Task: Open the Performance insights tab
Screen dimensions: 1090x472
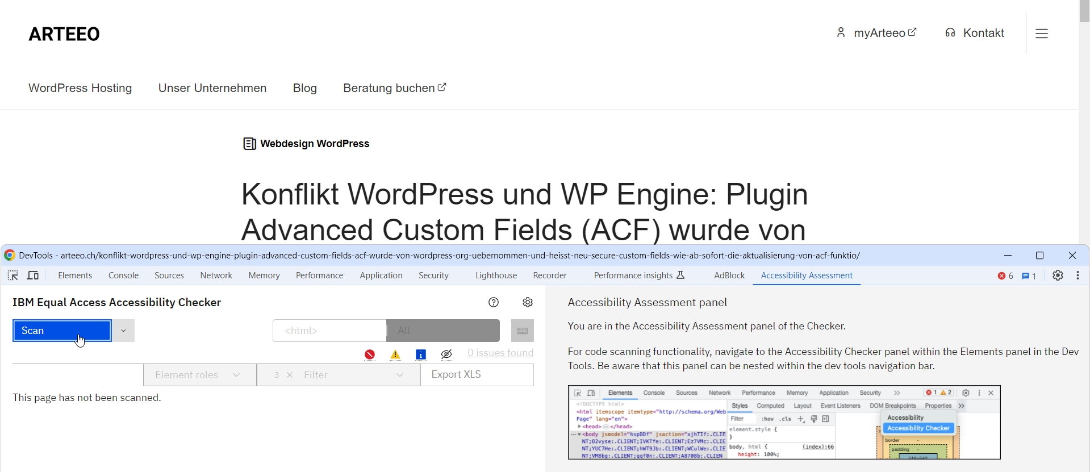Action: [x=639, y=275]
